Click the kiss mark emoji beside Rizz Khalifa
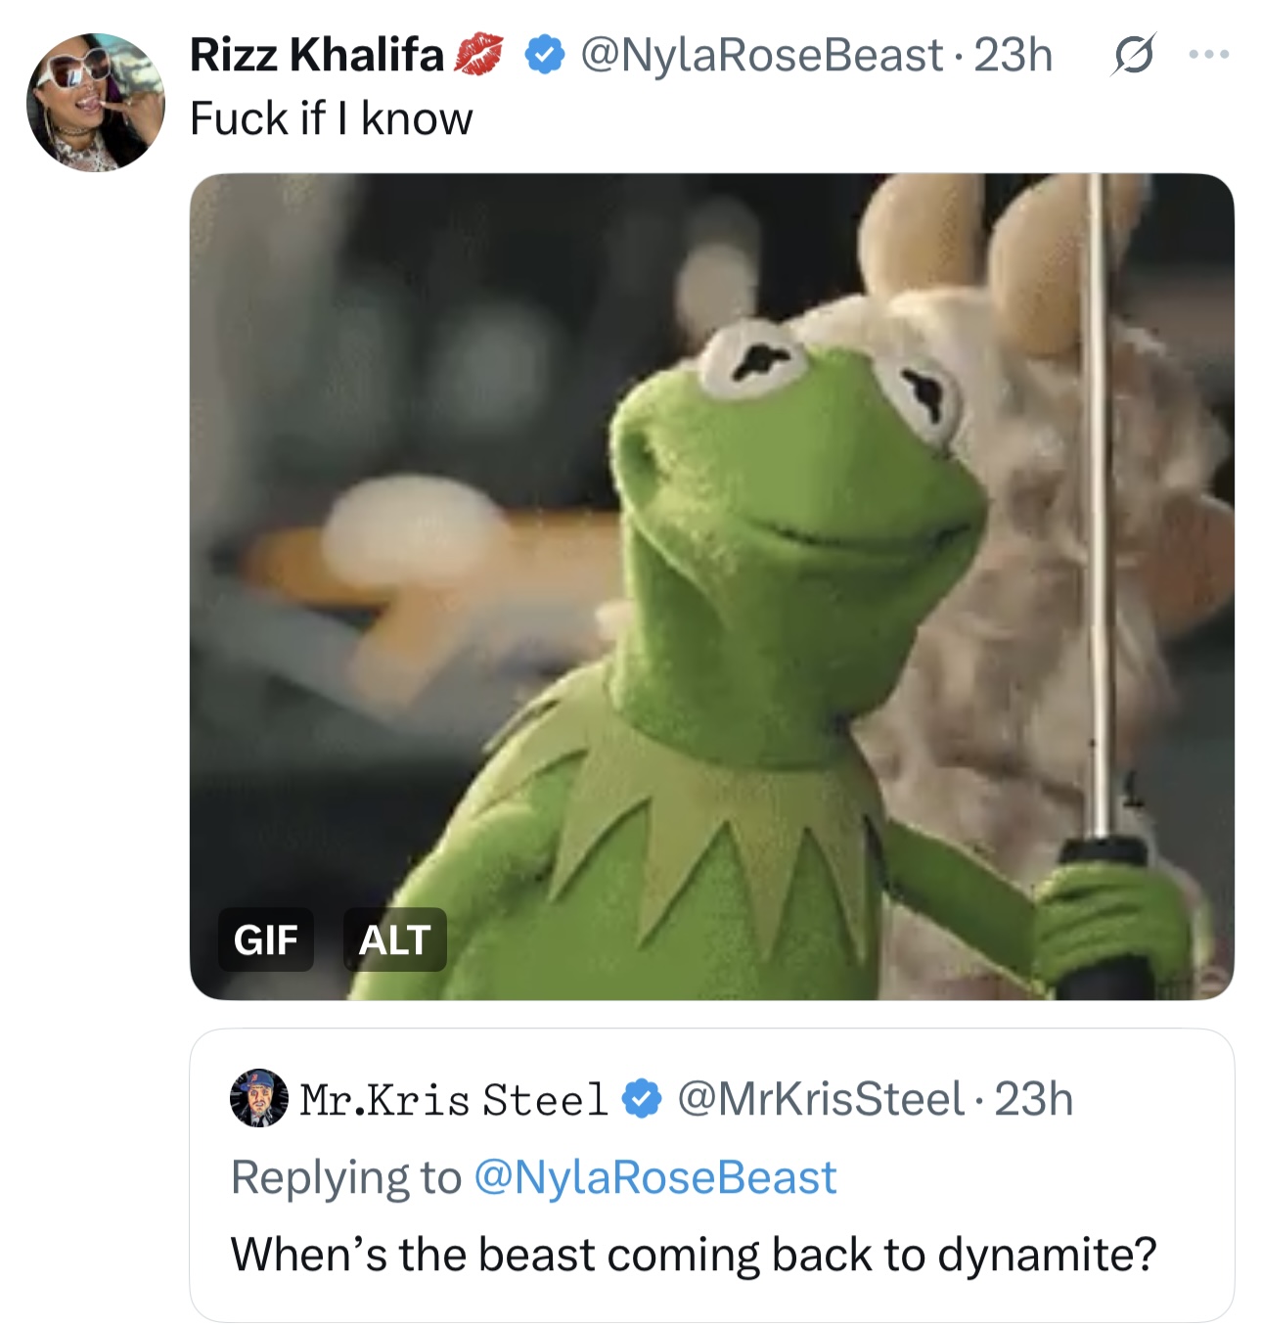 [x=479, y=55]
